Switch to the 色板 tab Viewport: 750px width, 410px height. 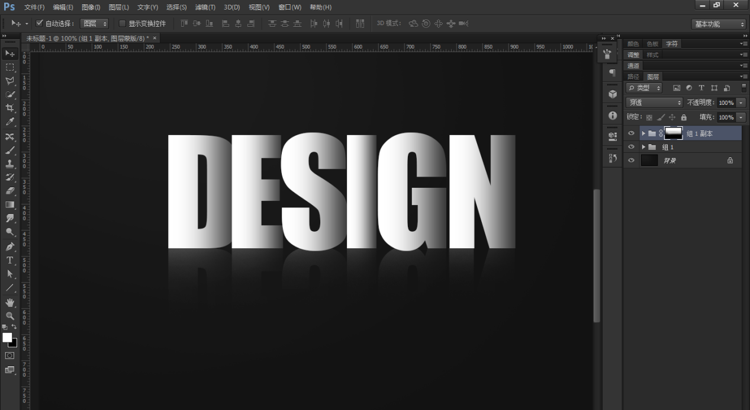tap(652, 44)
